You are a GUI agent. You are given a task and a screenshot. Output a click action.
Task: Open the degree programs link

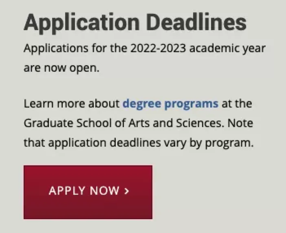coord(170,103)
